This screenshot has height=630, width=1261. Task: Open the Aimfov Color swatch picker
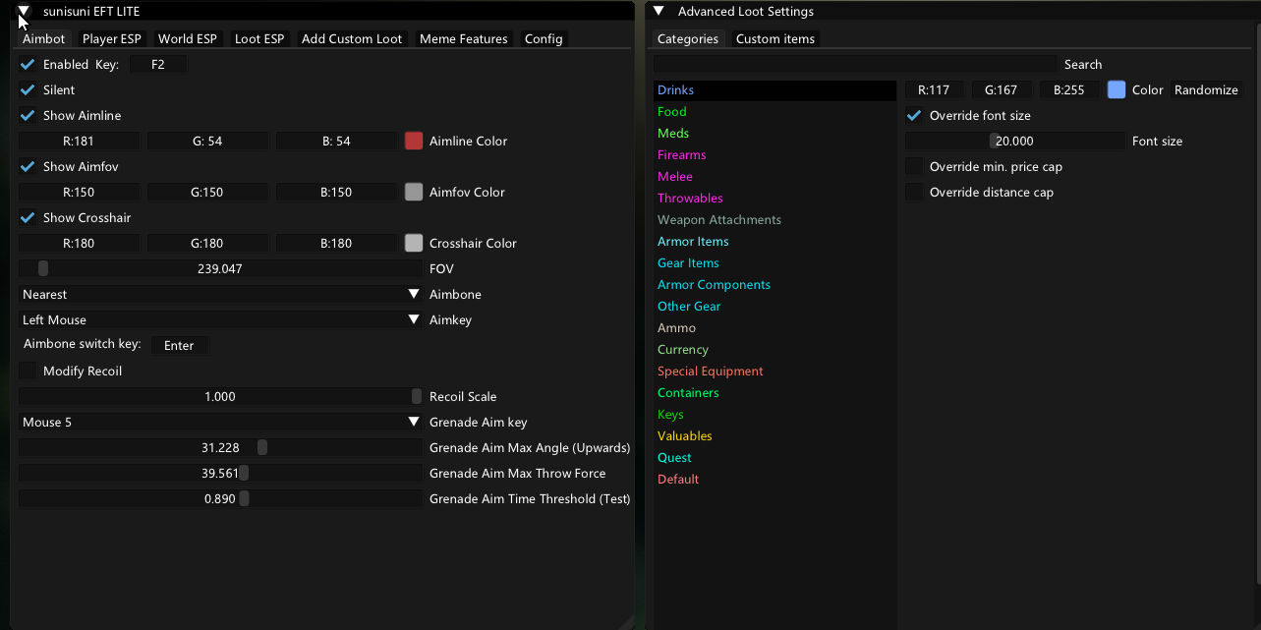[414, 192]
